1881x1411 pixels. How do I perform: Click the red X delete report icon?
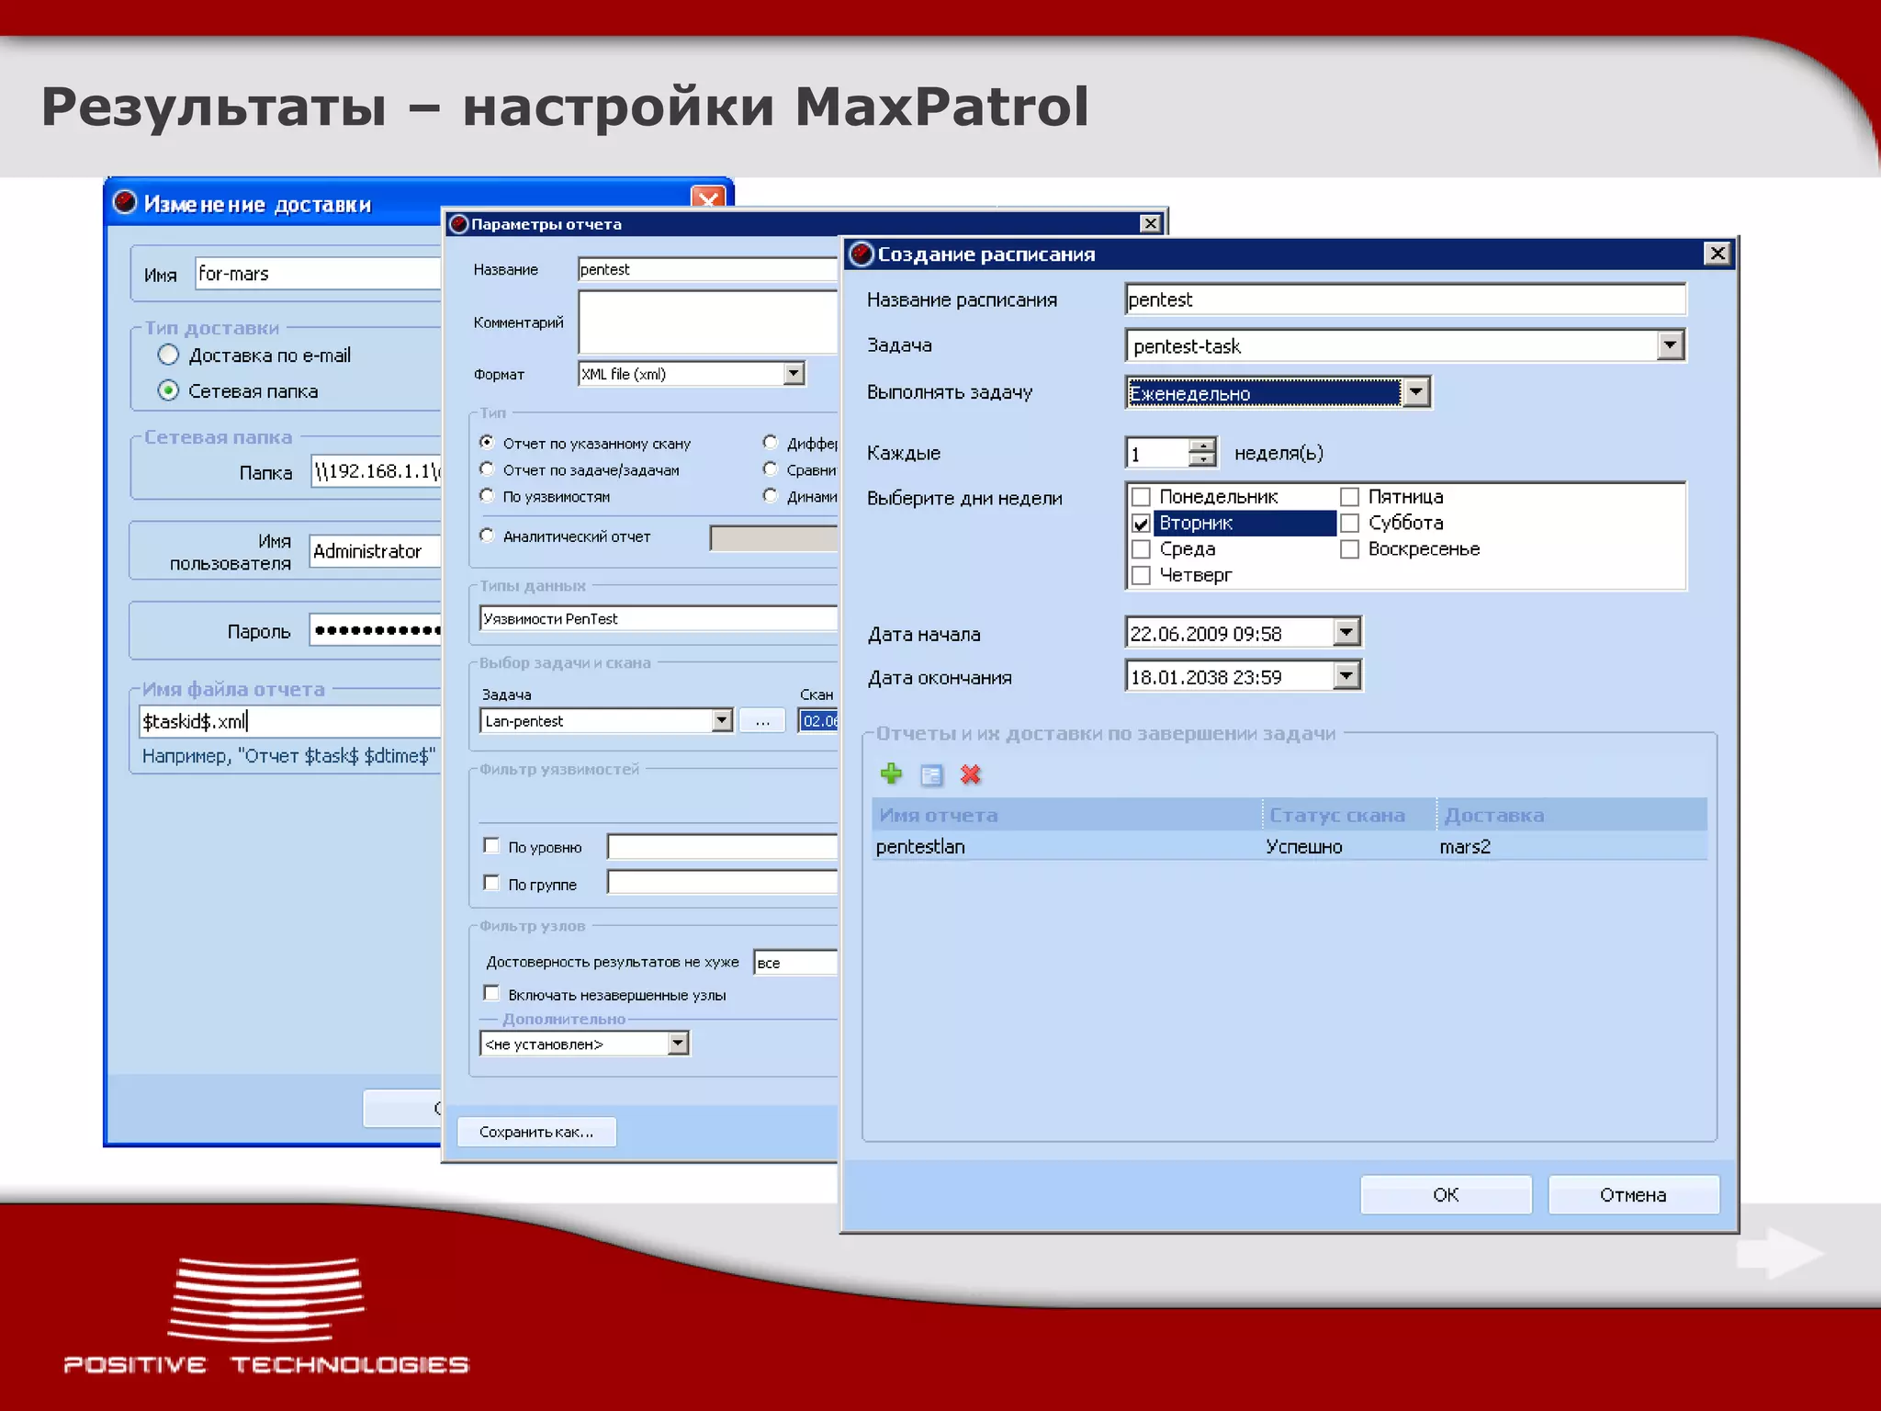[971, 774]
